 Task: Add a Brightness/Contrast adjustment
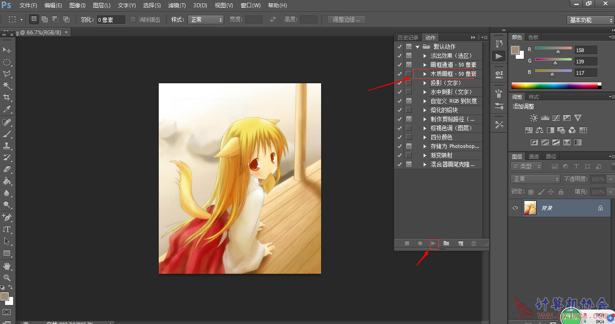point(534,118)
